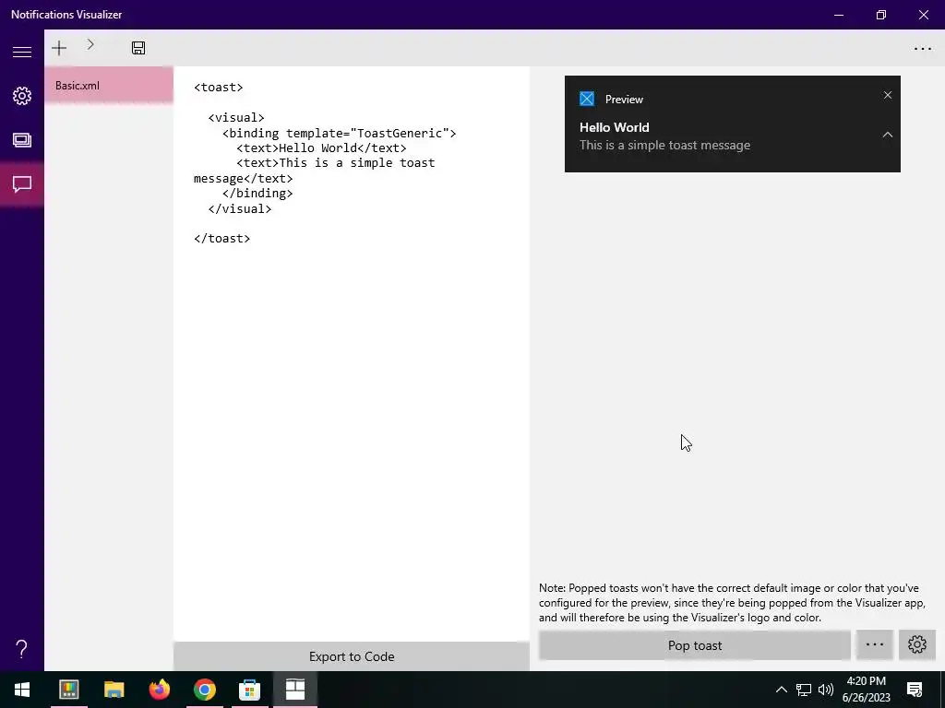Minimize the Notifications Visualizer window
This screenshot has width=945, height=708.
click(x=838, y=15)
